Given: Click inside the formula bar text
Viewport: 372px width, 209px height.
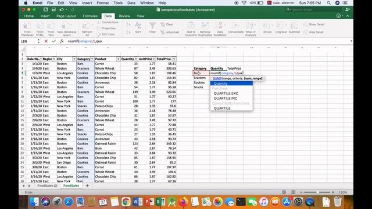Looking at the screenshot, I should pyautogui.click(x=85, y=41).
